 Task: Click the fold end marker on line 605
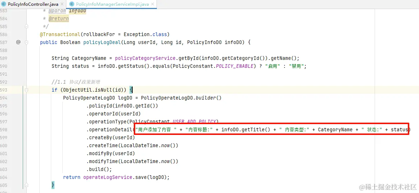(x=26, y=185)
